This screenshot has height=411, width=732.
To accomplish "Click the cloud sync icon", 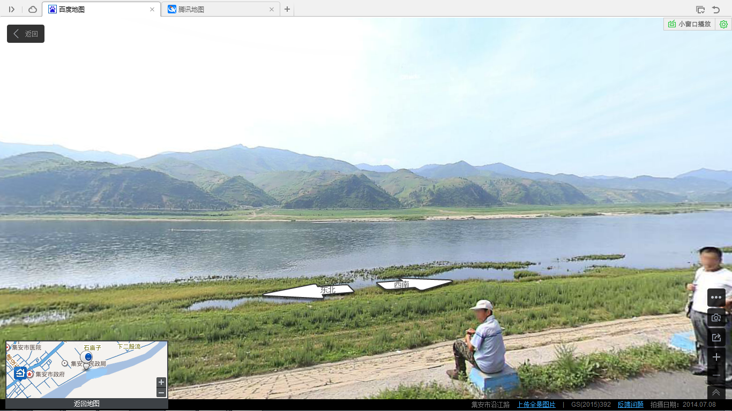I will (33, 9).
